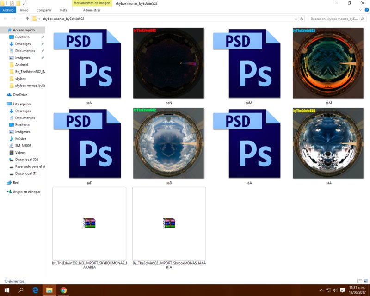Screen dimensions: 370x296
Task: Open taskbar search
Action: pos(21,290)
